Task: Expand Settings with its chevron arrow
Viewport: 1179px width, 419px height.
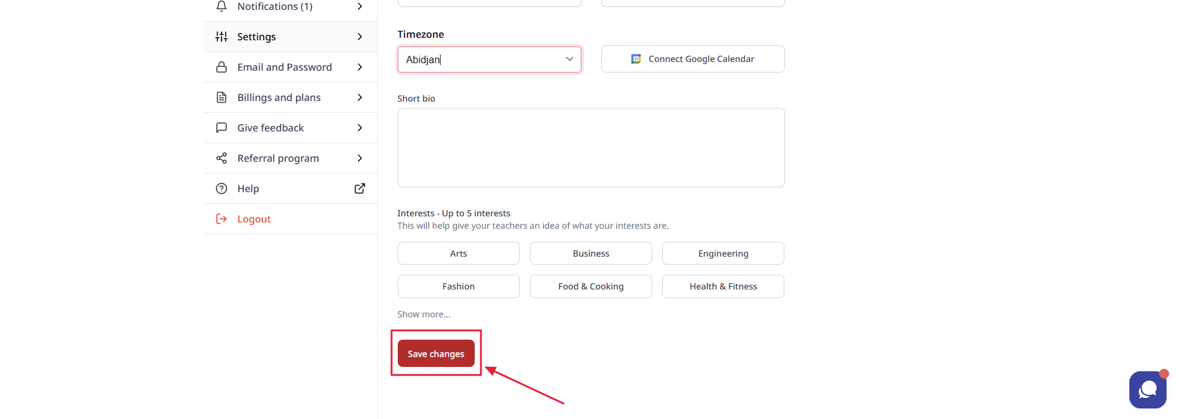Action: [360, 37]
